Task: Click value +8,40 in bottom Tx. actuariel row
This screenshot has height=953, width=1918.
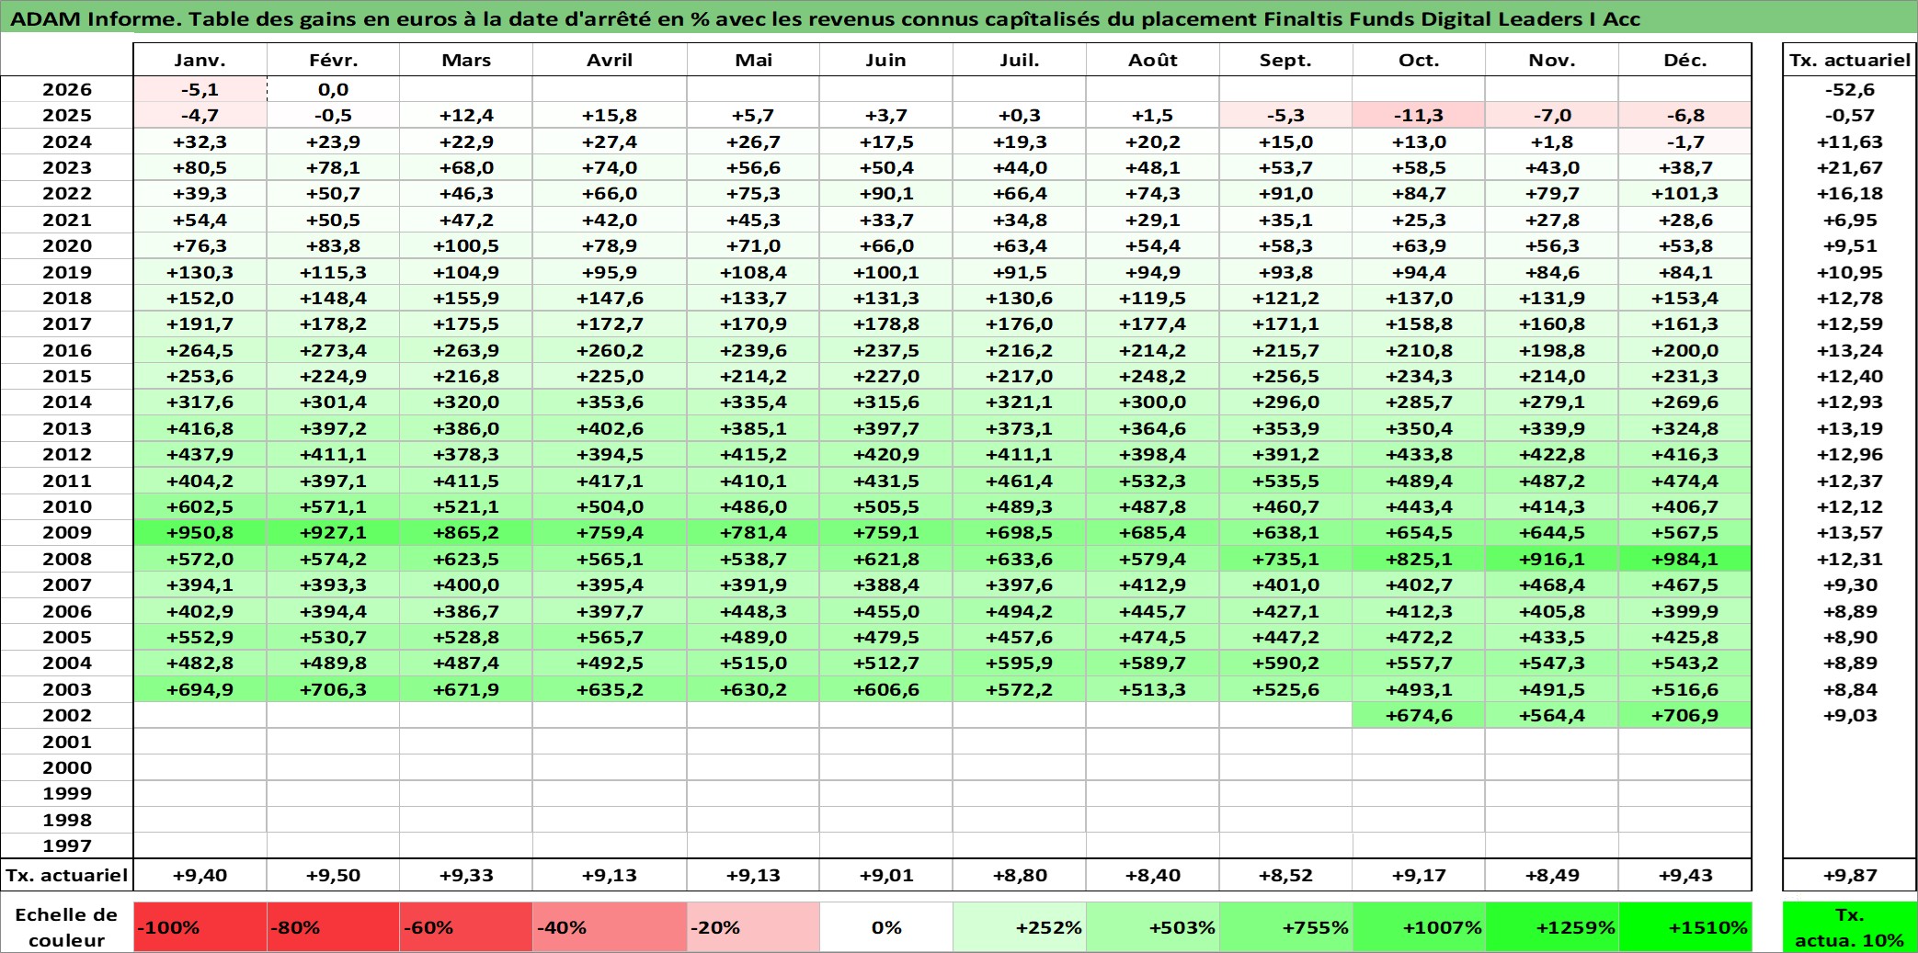Action: (1152, 875)
